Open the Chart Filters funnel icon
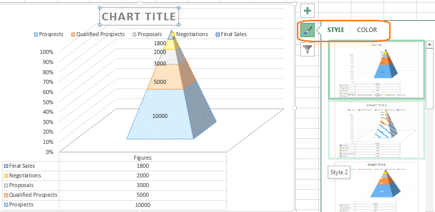 pyautogui.click(x=308, y=49)
